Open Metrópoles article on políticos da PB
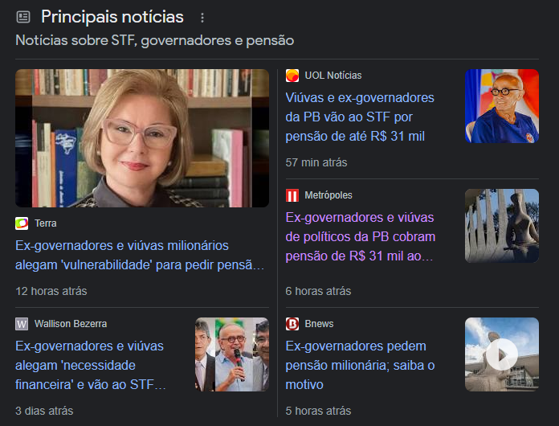559x426 pixels. pos(361,236)
